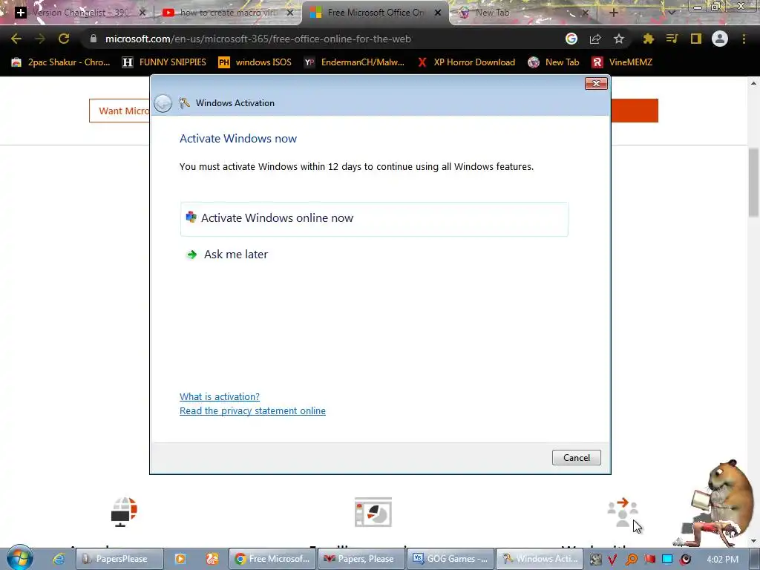Open Chrome's three-dot menu
760x570 pixels.
pyautogui.click(x=744, y=39)
